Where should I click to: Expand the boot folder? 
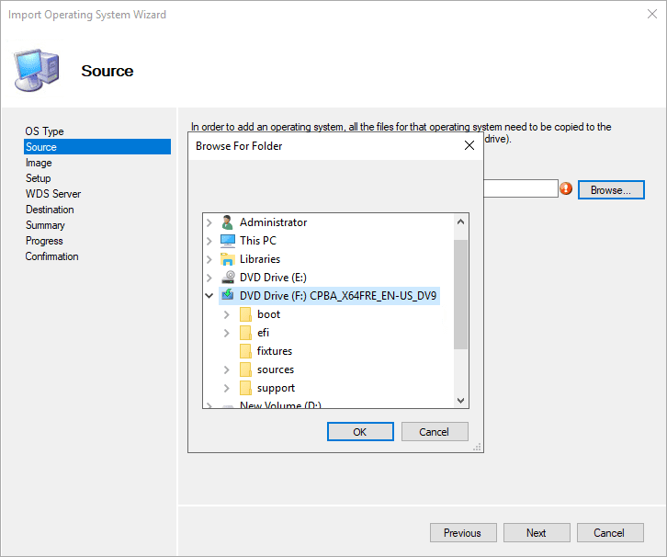coord(226,314)
